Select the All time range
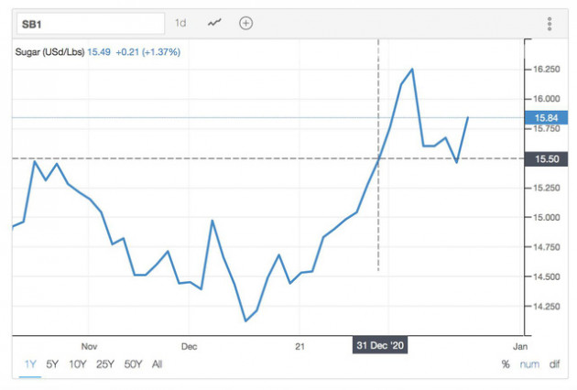 point(157,364)
